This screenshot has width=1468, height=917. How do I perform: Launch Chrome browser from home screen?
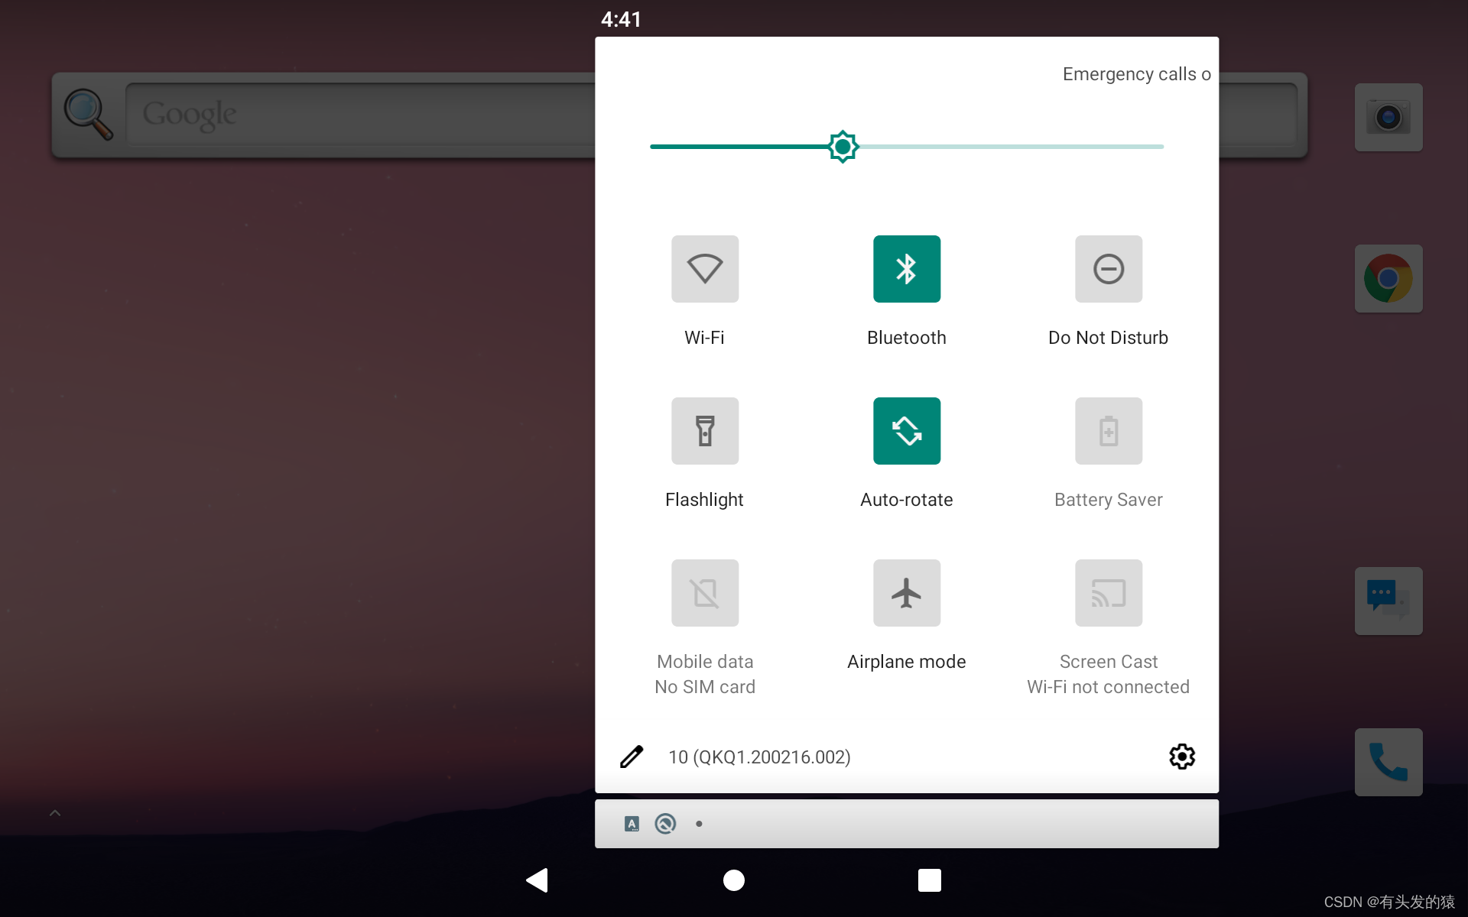coord(1388,279)
